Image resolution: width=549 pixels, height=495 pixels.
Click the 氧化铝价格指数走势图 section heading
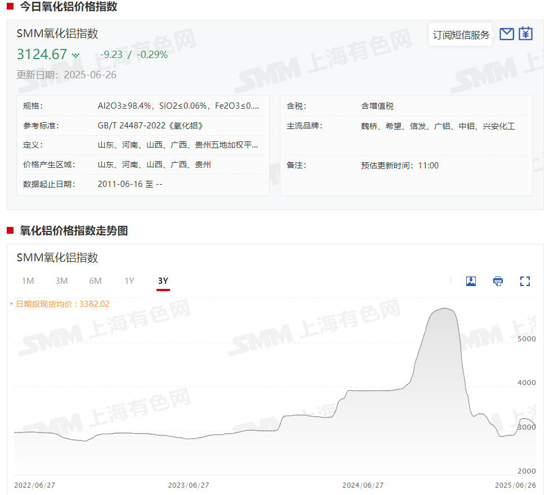point(74,231)
